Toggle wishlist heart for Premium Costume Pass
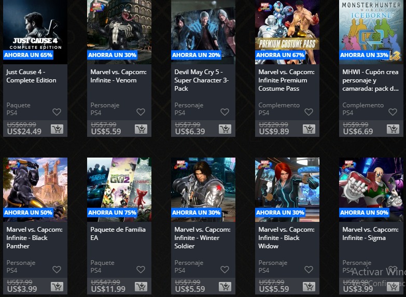 click(x=309, y=112)
